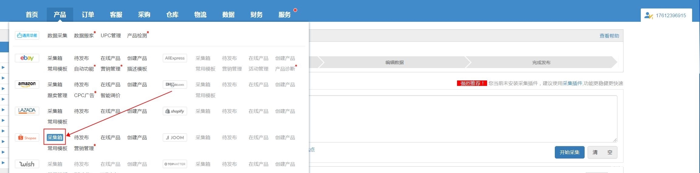Image resolution: width=700 pixels, height=173 pixels.
Task: Open the 产品 top menu
Action: [60, 15]
